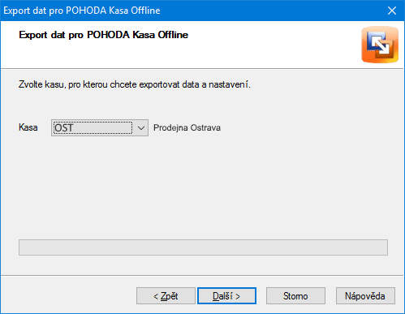Open help via Nápověda button
This screenshot has width=405, height=314.
point(365,296)
